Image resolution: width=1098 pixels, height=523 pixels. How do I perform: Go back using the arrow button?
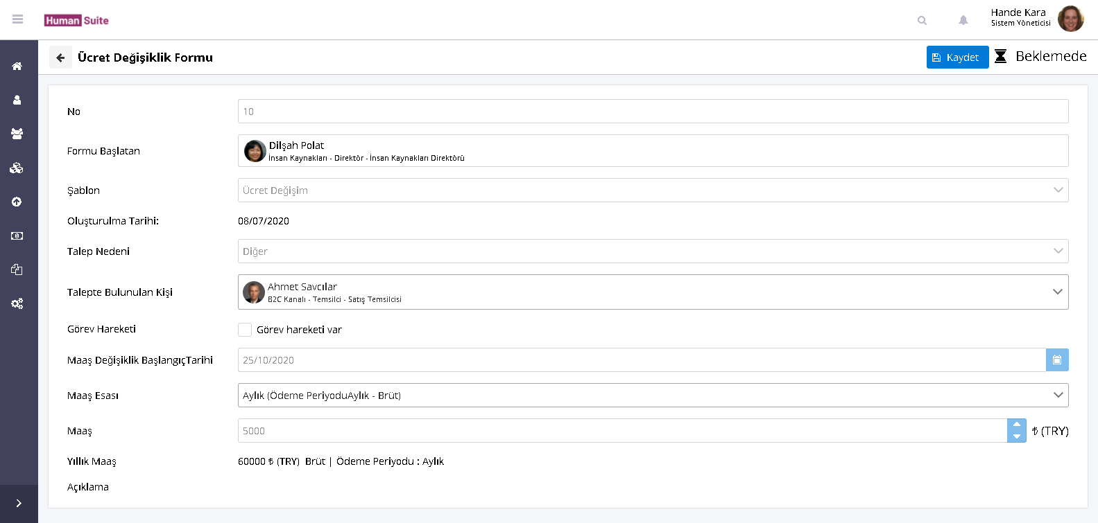point(60,57)
